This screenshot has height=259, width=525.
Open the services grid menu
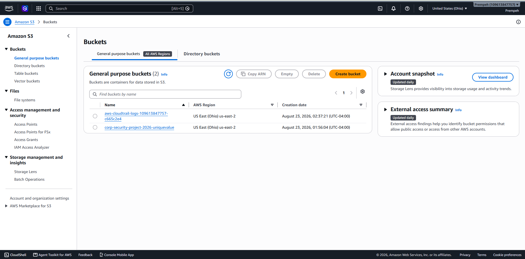pos(39,8)
